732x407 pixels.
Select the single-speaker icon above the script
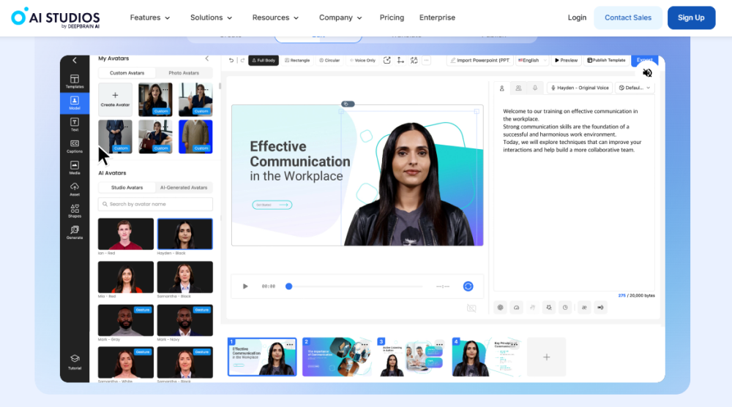pyautogui.click(x=502, y=88)
